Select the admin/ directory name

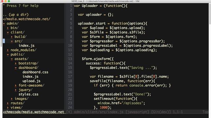tap(13, 23)
